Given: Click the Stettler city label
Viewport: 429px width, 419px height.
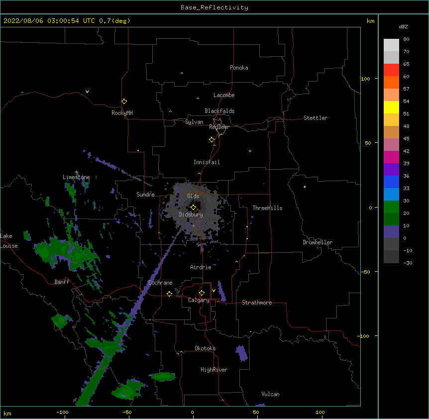Looking at the screenshot, I should (x=316, y=118).
